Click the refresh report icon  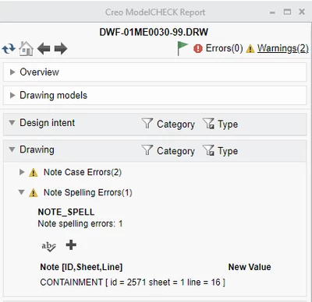9,49
